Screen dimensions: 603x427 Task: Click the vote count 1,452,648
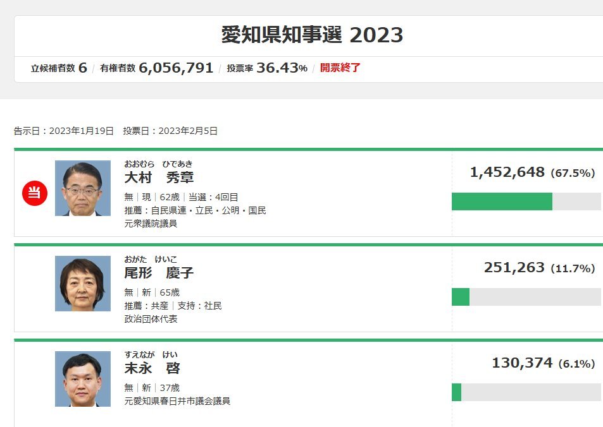[507, 172]
